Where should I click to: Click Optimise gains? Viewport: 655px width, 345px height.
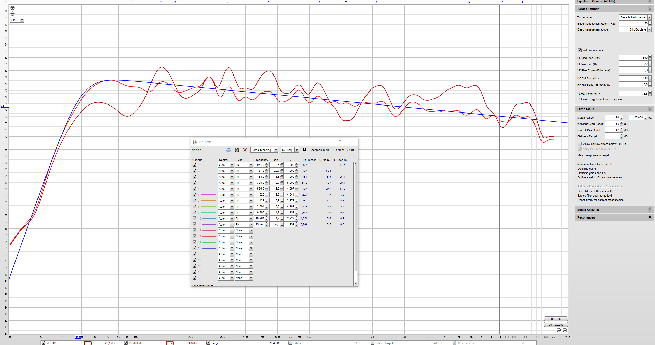587,169
